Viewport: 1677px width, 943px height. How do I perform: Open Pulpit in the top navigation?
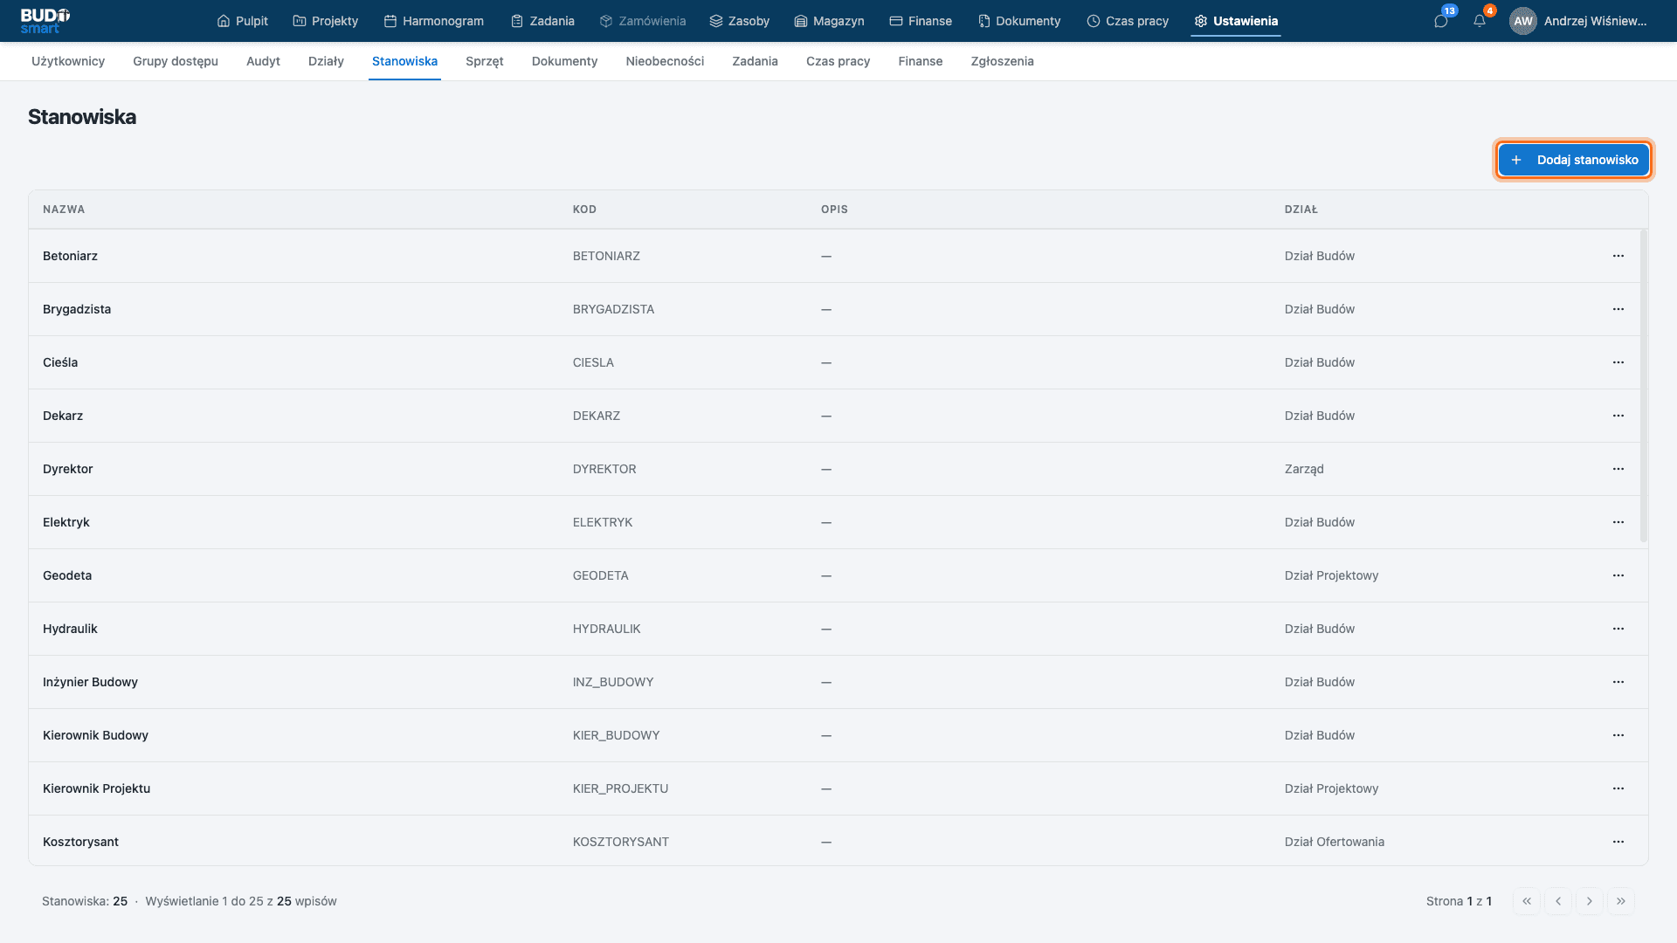click(x=242, y=21)
